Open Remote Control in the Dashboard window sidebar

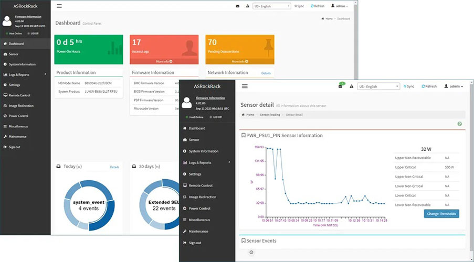click(19, 95)
